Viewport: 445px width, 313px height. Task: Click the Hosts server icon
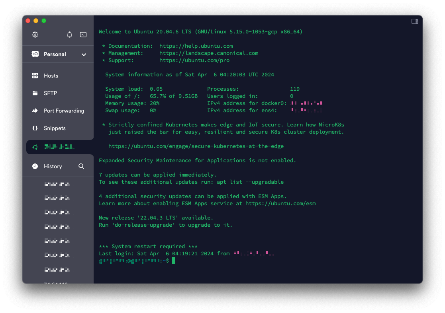coord(35,76)
